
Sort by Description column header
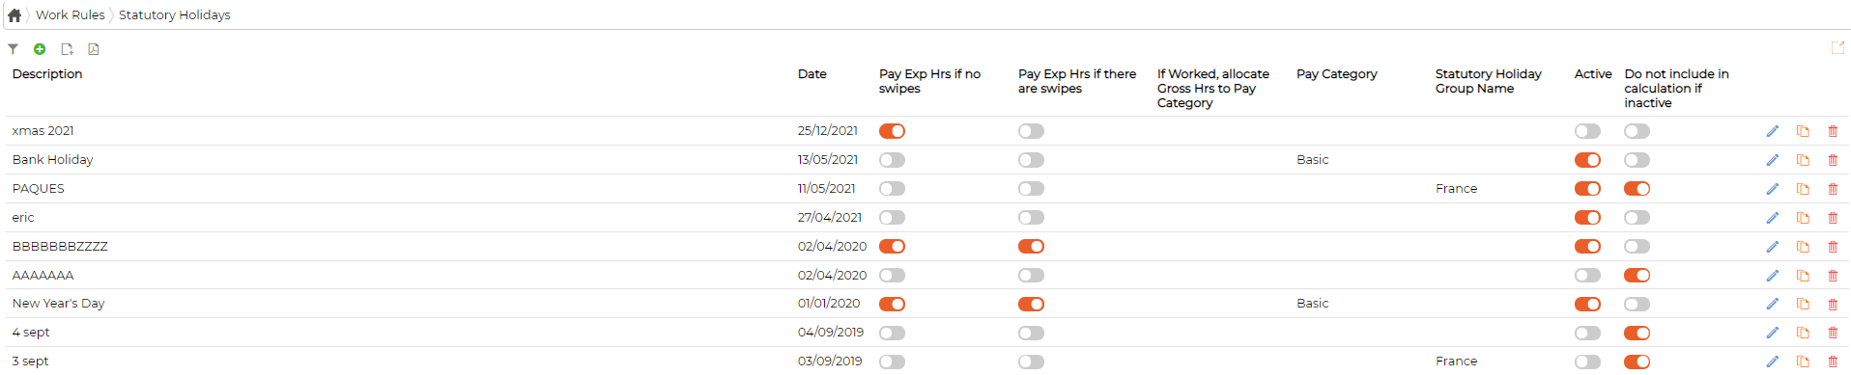(x=47, y=74)
